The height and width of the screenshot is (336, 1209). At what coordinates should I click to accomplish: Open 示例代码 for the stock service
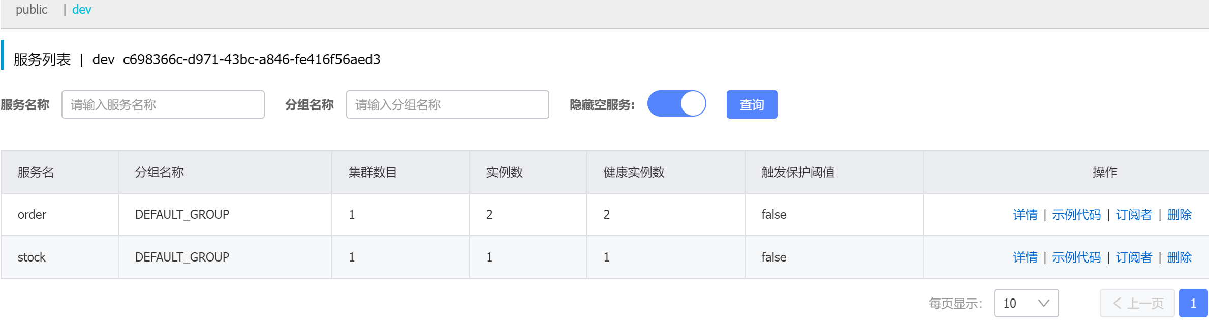(x=1076, y=257)
